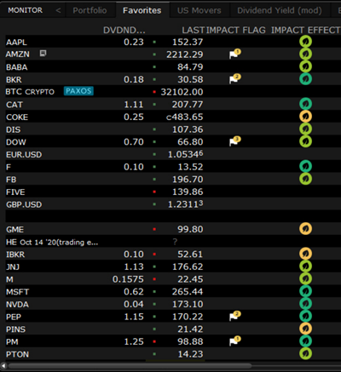Open the DOW impact flag
Viewport: 341px width, 372px height.
click(x=234, y=141)
